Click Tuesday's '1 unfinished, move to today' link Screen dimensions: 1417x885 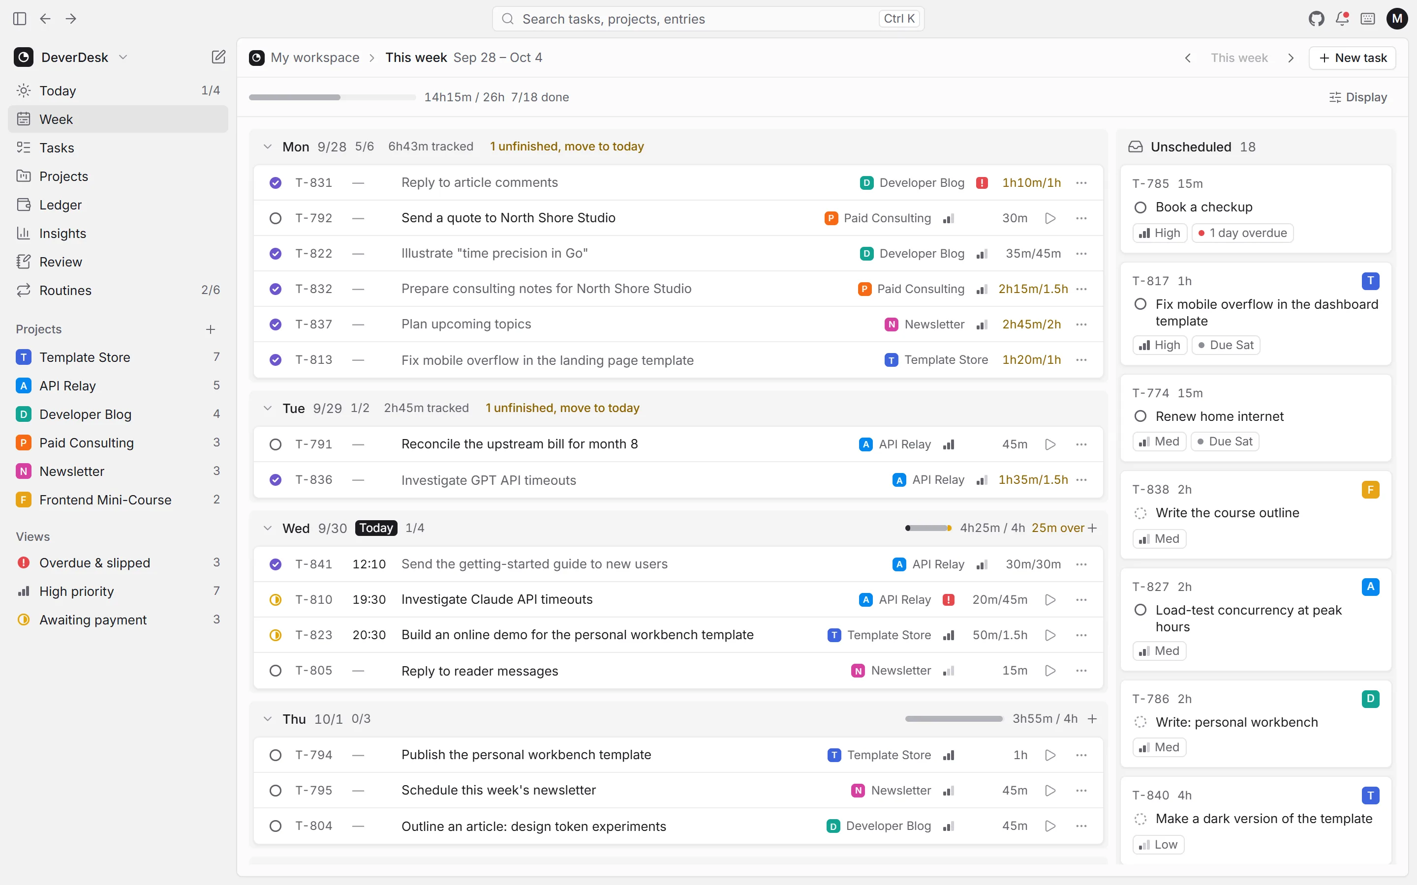[562, 408]
